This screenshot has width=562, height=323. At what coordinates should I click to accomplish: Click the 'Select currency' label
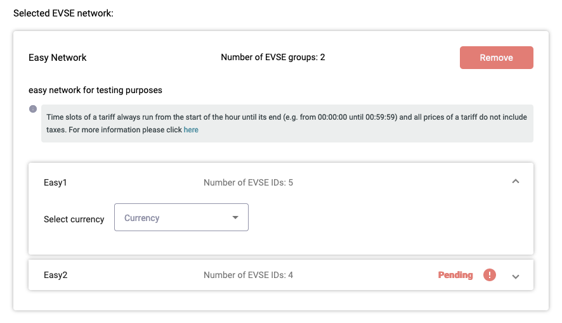74,219
